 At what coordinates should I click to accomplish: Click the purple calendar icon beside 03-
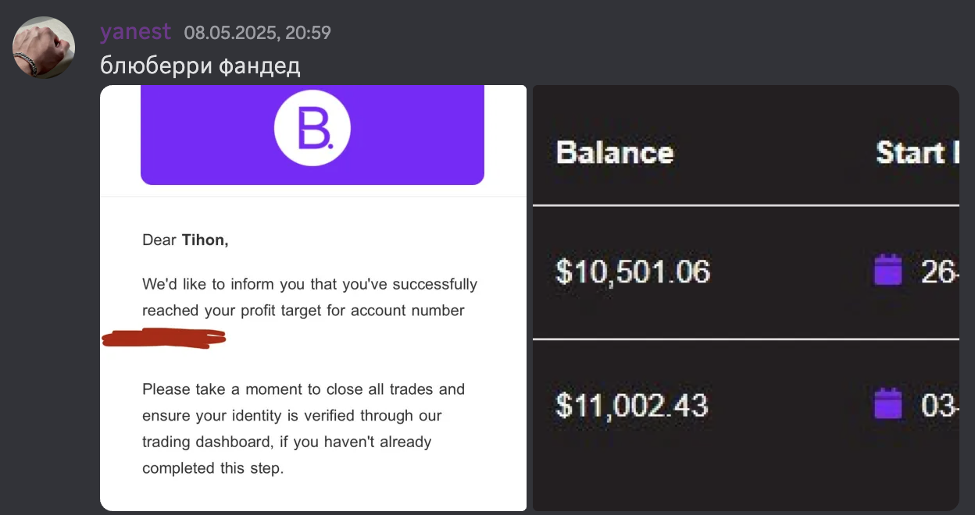[887, 405]
